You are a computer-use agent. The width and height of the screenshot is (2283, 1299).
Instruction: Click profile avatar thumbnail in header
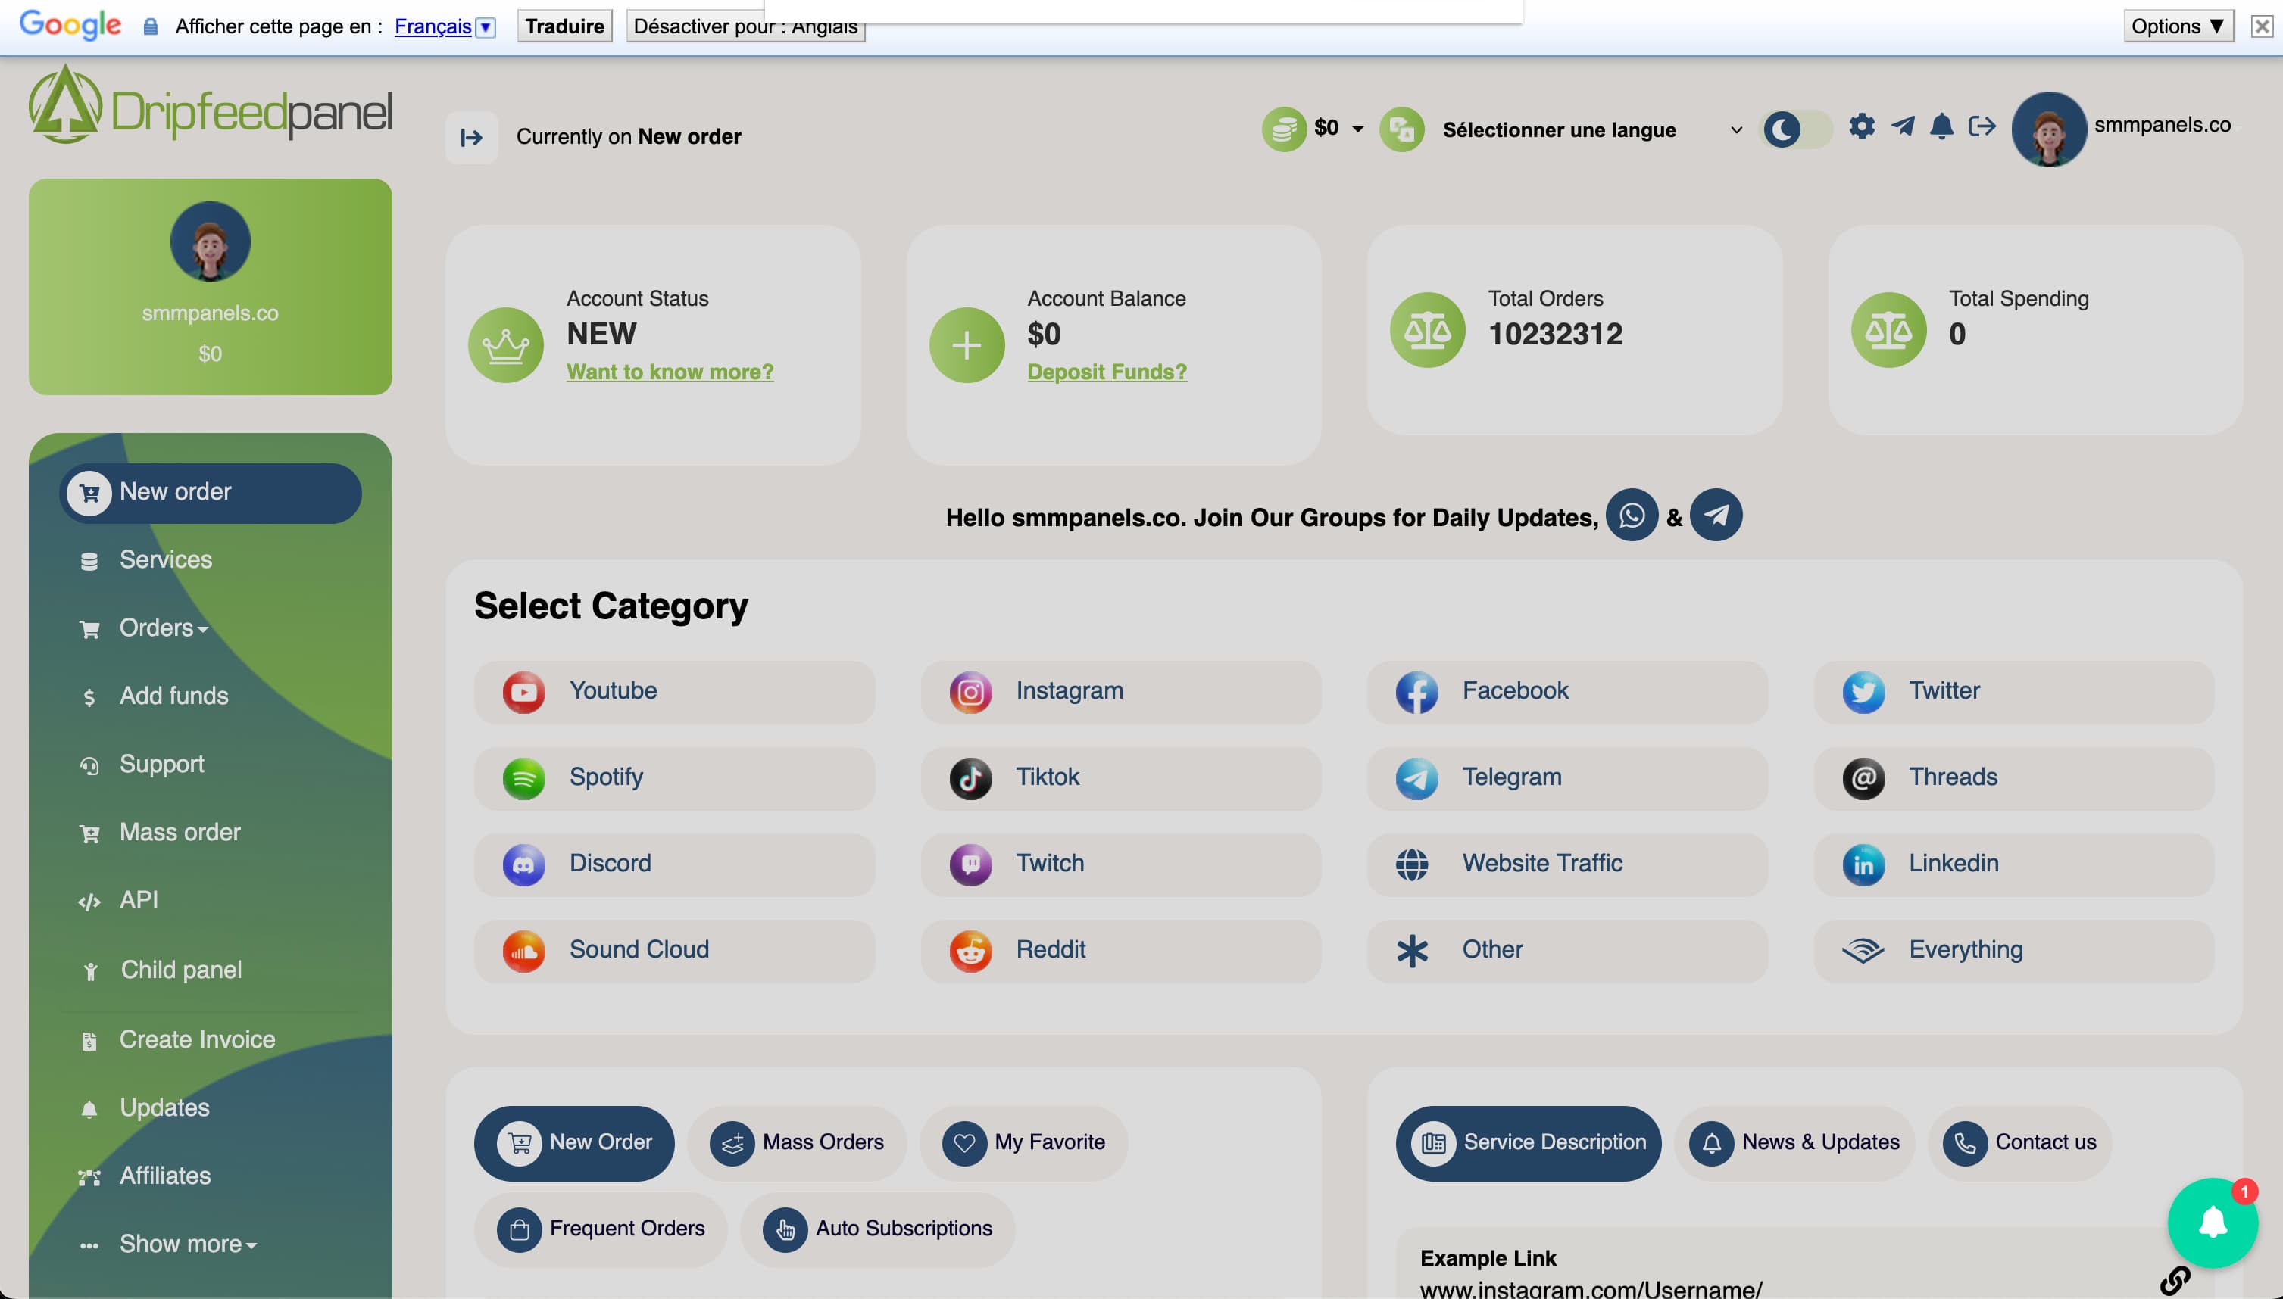(x=2048, y=130)
